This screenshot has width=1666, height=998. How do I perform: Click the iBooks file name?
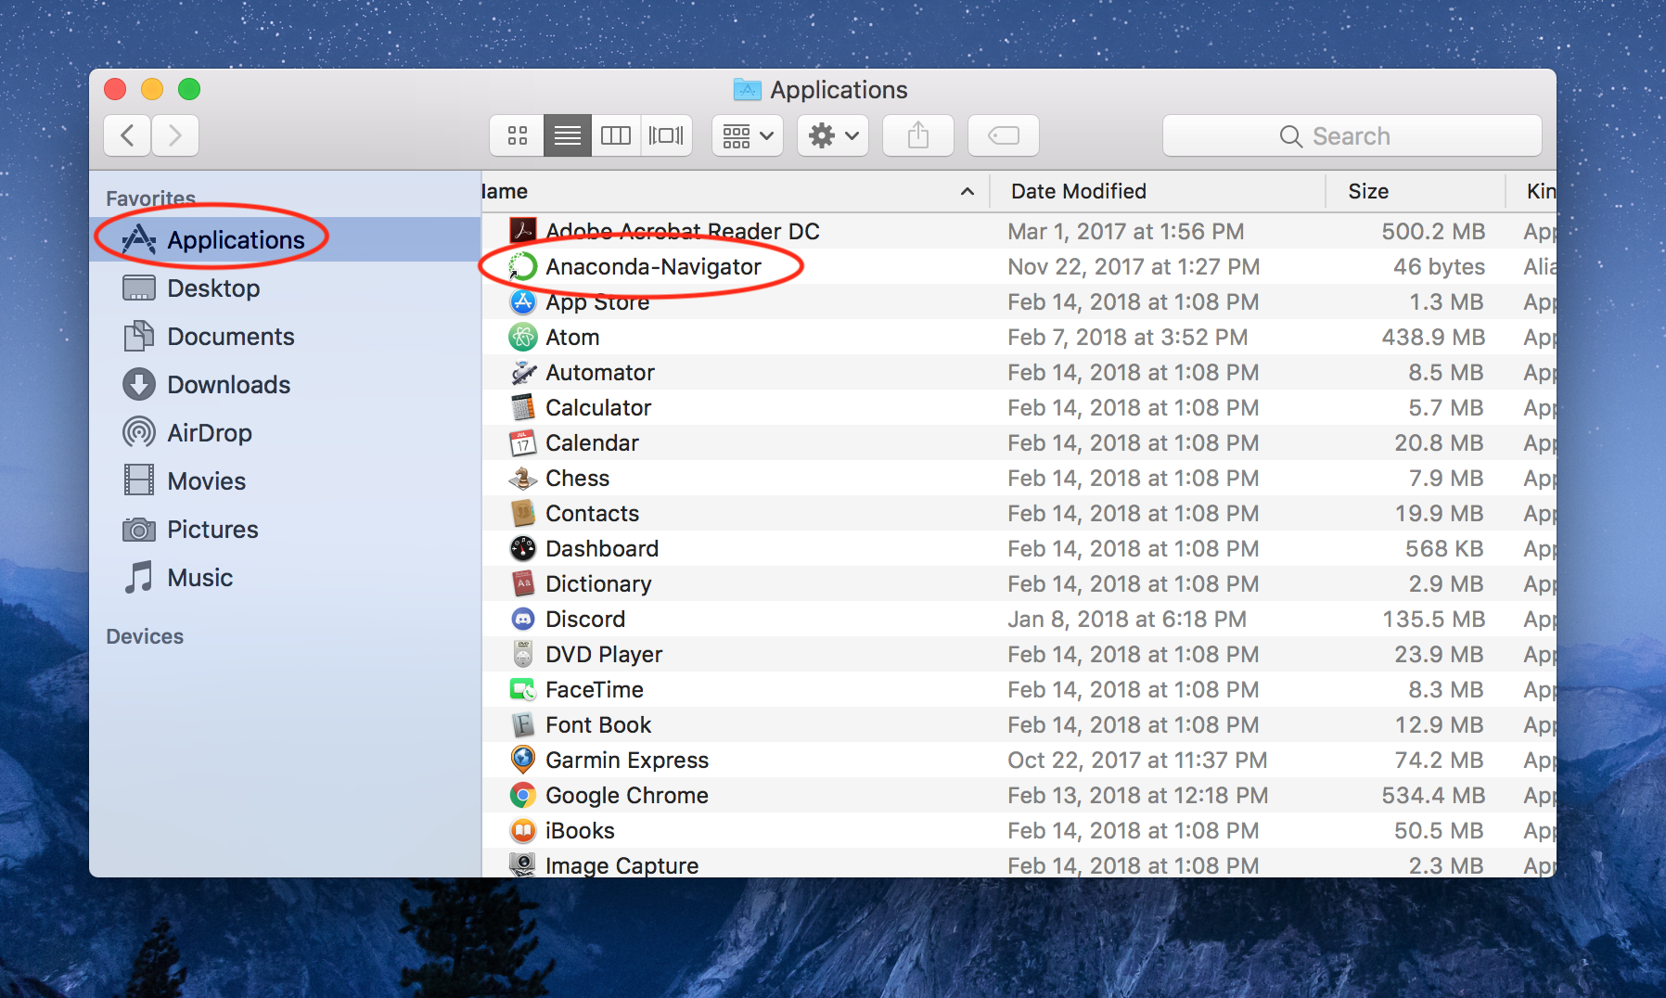(580, 831)
